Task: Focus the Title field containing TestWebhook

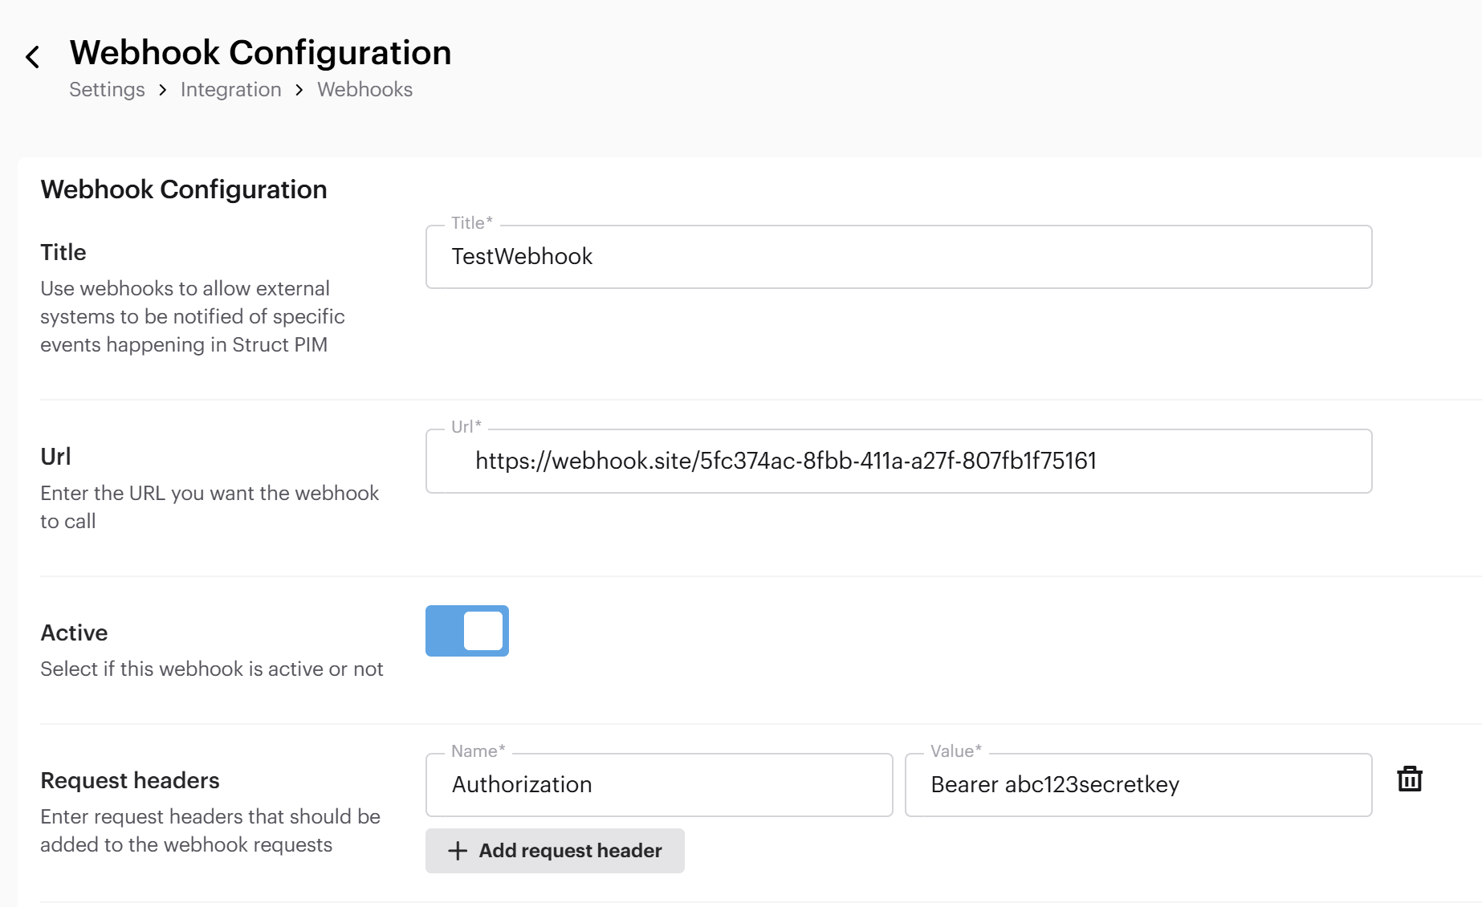Action: (x=898, y=257)
